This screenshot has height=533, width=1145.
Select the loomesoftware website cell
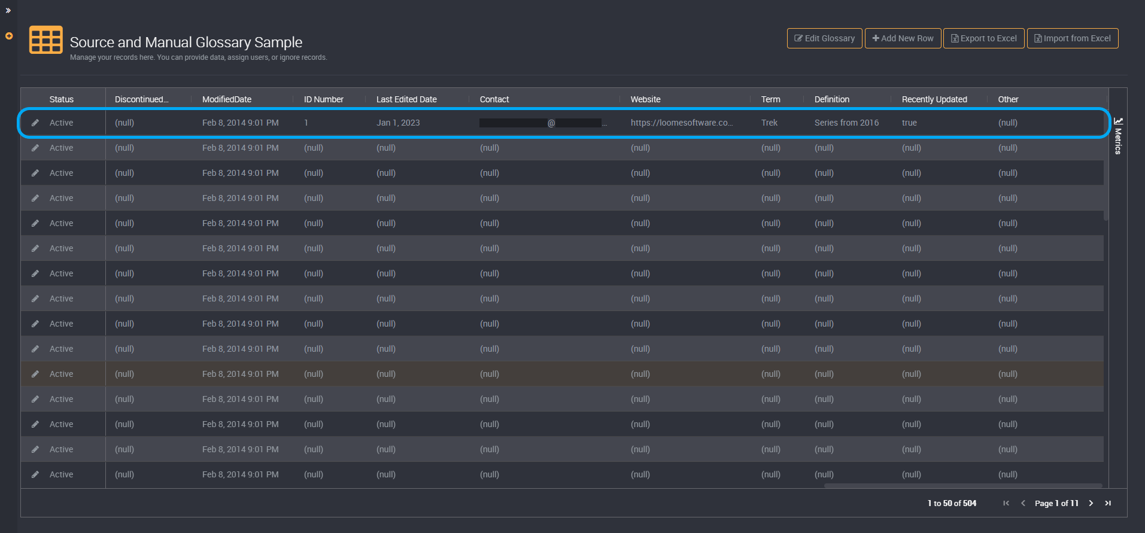pyautogui.click(x=681, y=123)
